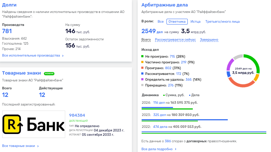Click red swatch for Проиграно
Image resolution: width=271 pixels, height=152 pixels.
tap(142, 68)
